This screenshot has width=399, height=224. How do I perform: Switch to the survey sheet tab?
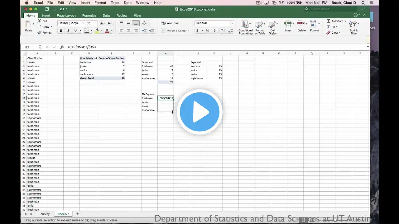click(45, 214)
